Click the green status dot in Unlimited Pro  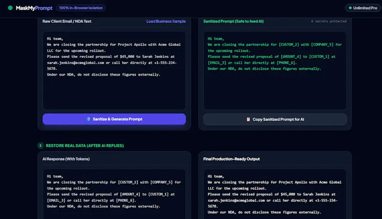[350, 8]
